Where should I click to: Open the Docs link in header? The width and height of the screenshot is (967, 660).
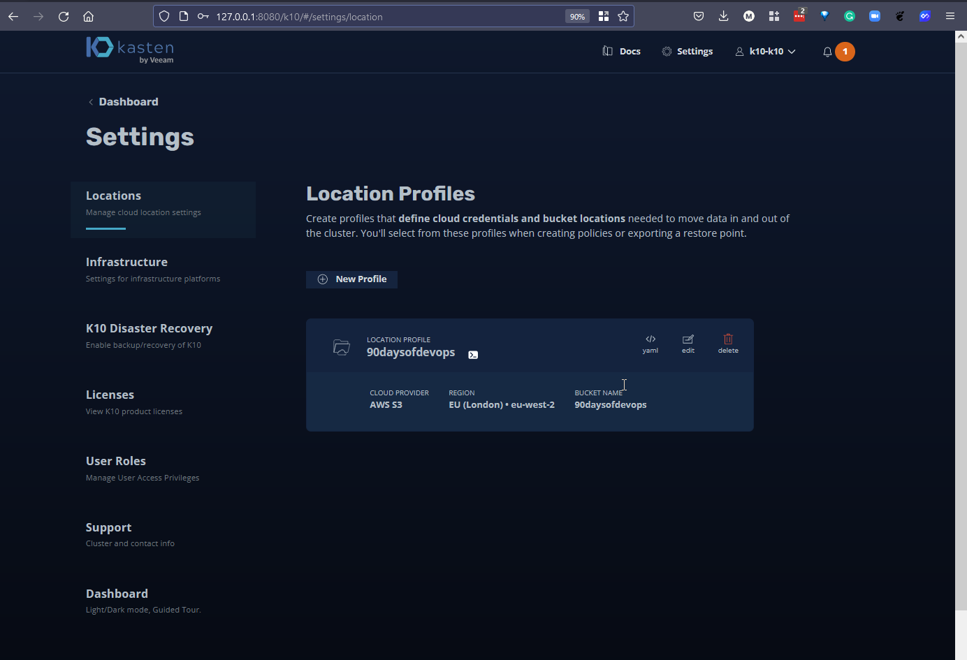pos(622,52)
